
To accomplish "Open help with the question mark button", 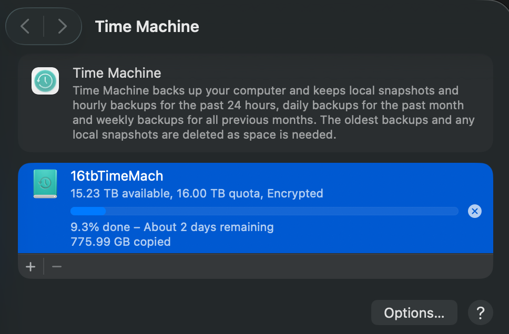I will [480, 313].
